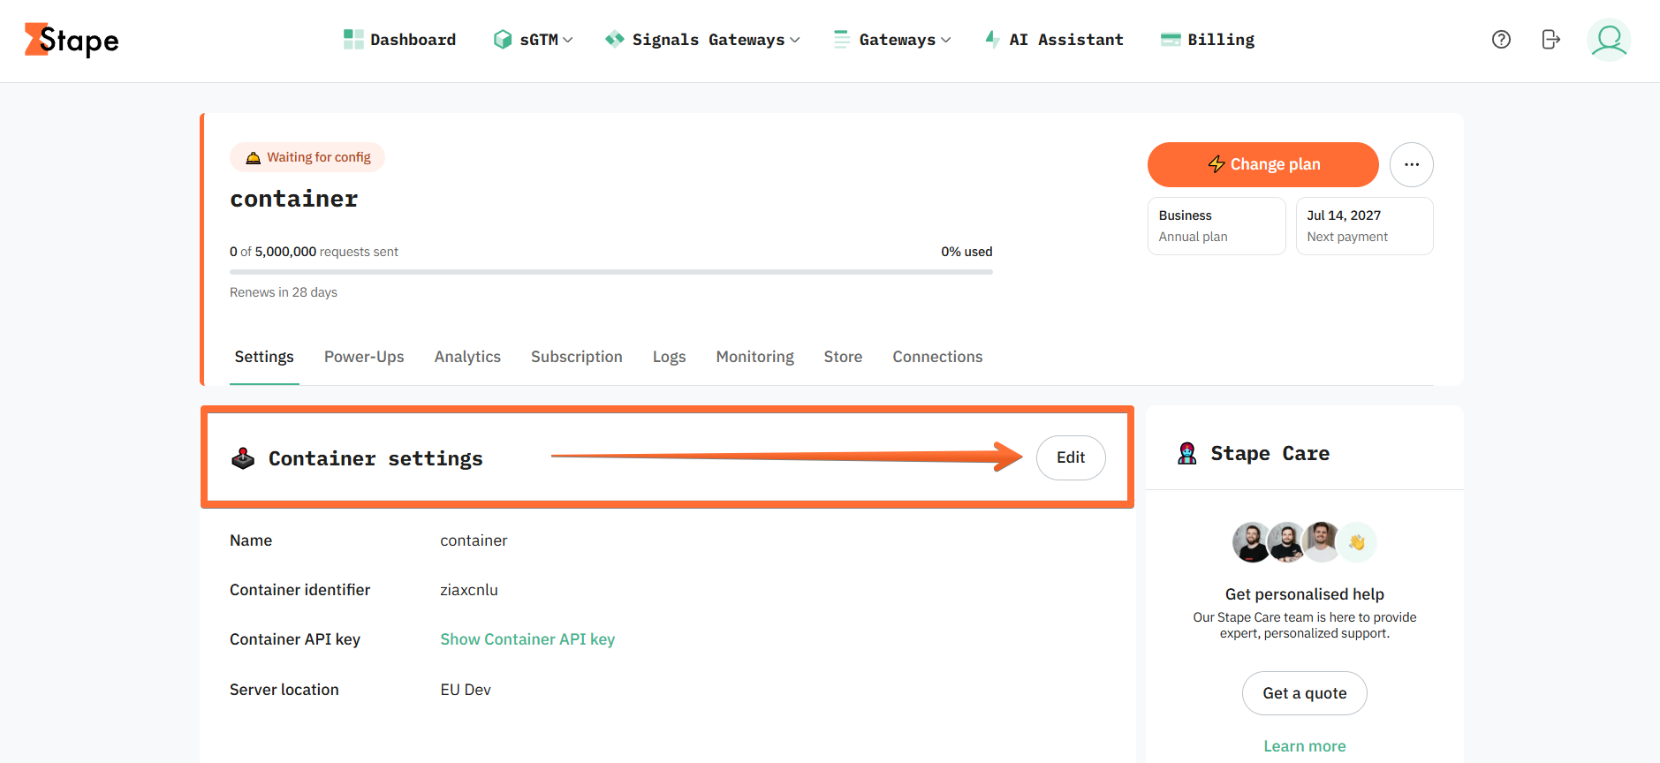The height and width of the screenshot is (763, 1660).
Task: Select the Connections tab
Action: click(937, 357)
